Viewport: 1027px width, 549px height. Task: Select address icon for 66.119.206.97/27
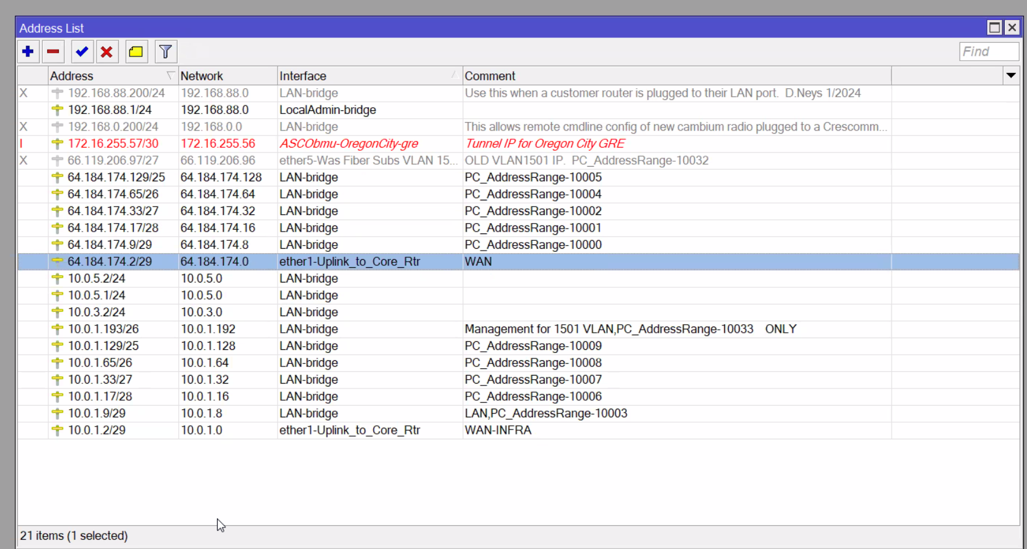58,161
